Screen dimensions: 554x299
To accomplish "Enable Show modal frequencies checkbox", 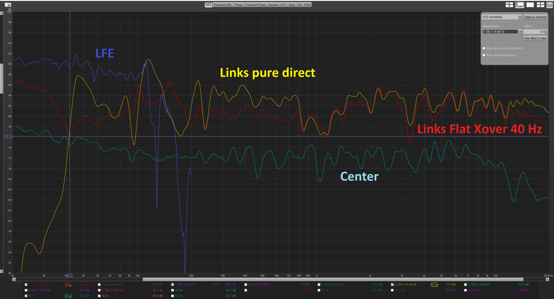I will [x=484, y=55].
